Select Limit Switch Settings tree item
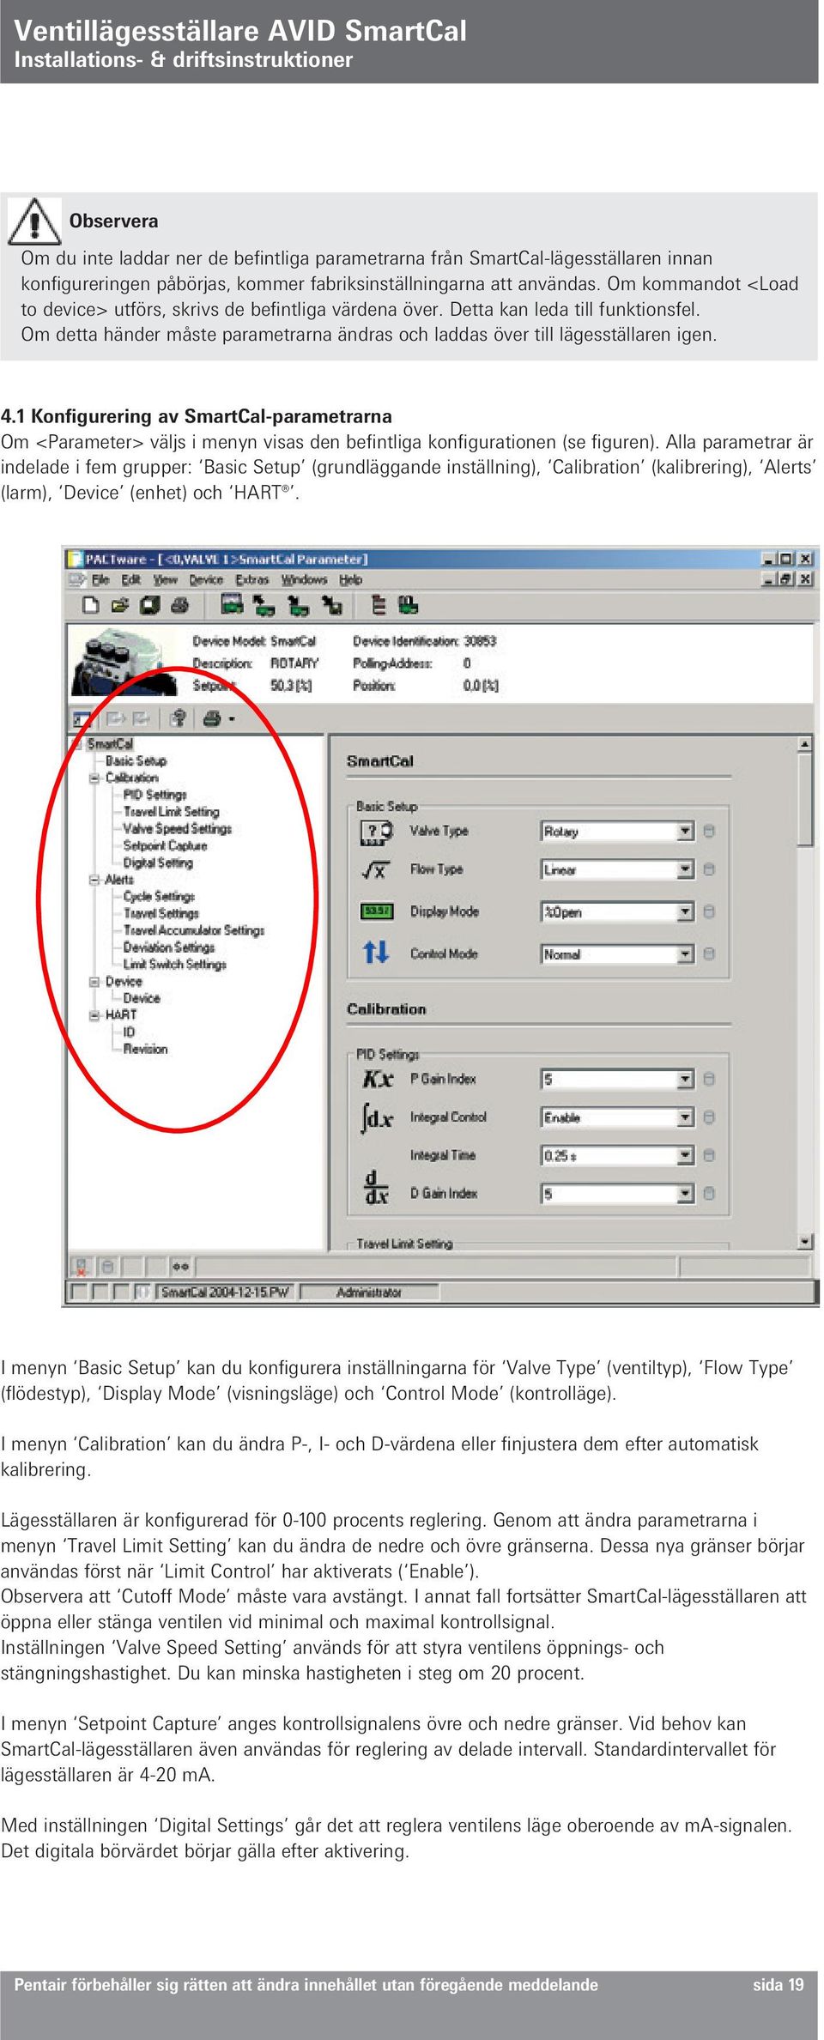824x2040 pixels. pyautogui.click(x=174, y=965)
